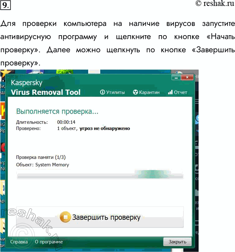Image resolution: width=235 pixels, height=252 pixels.
Task: Click the 00:00:14 duration value
Action: (x=66, y=122)
